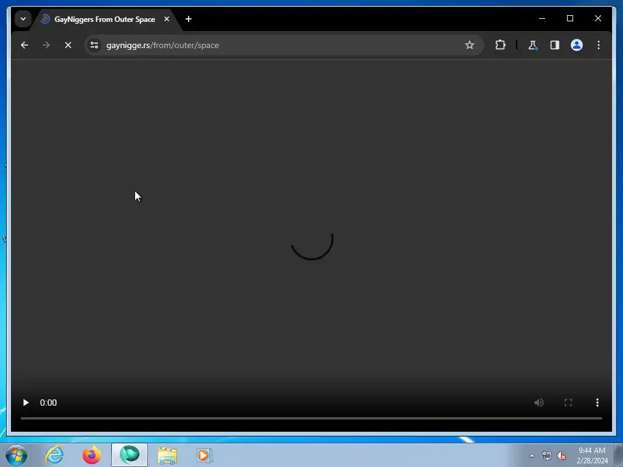Open Windows Media Player from taskbar
The width and height of the screenshot is (623, 467).
point(204,455)
